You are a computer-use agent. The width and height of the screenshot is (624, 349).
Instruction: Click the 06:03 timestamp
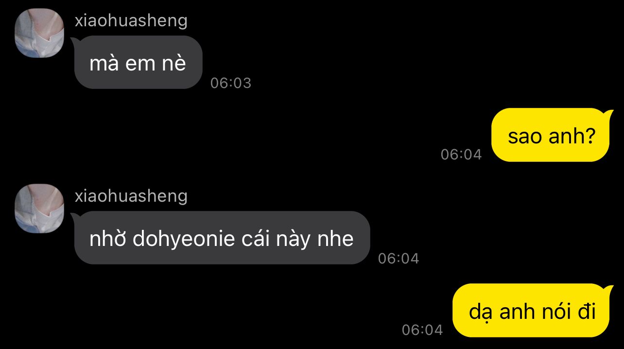pos(231,83)
